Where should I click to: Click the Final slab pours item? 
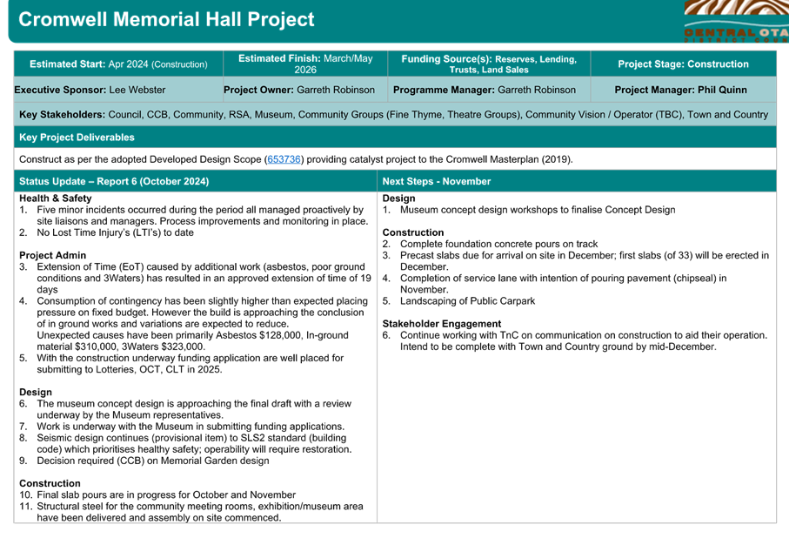coord(157,495)
